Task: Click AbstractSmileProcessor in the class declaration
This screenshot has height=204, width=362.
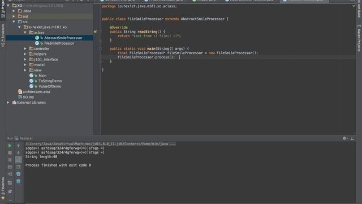Action: pos(202,19)
